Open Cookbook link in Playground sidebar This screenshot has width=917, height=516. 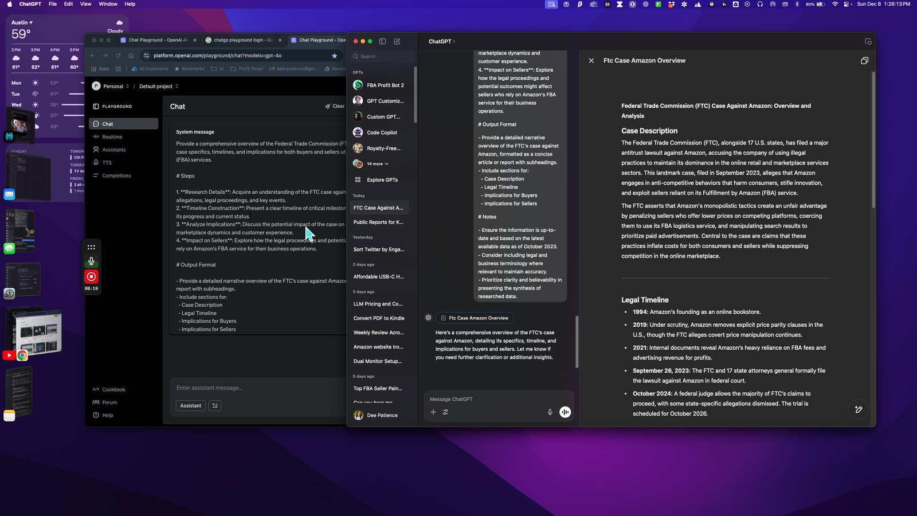[x=109, y=389]
